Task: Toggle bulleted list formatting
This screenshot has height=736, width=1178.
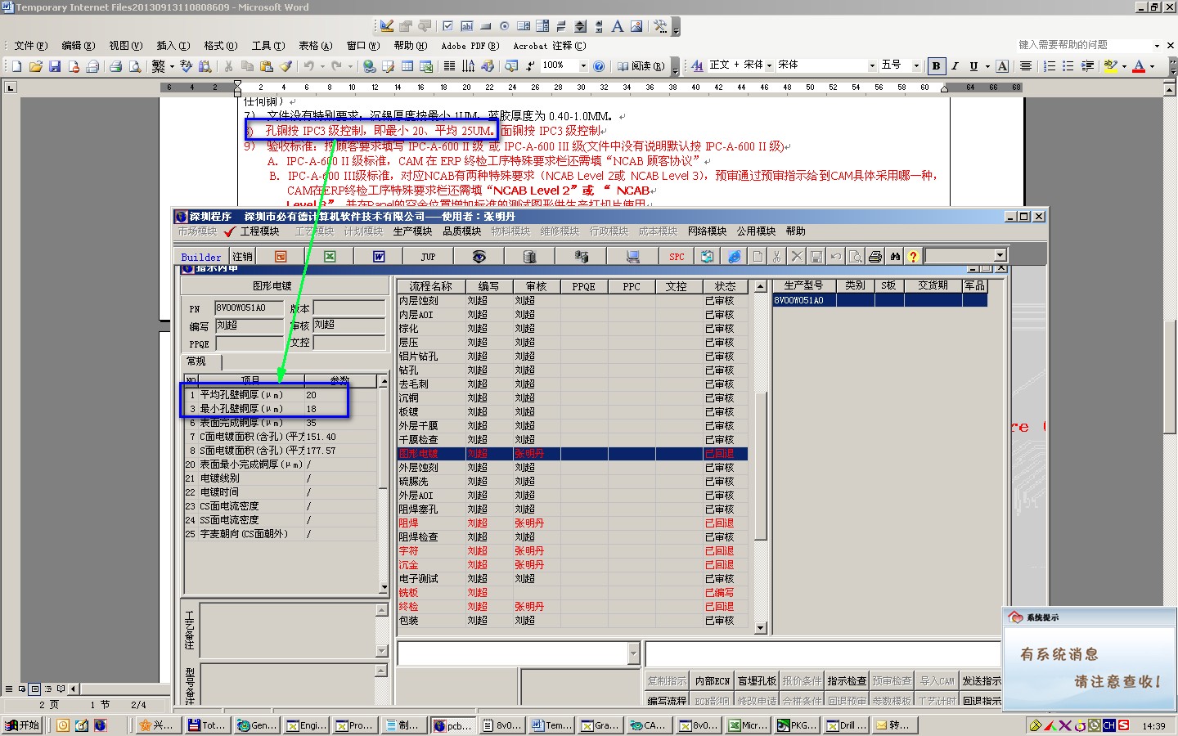Action: pos(1068,66)
